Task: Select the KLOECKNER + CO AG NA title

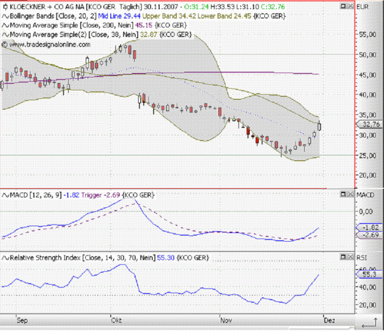Action: [x=47, y=7]
